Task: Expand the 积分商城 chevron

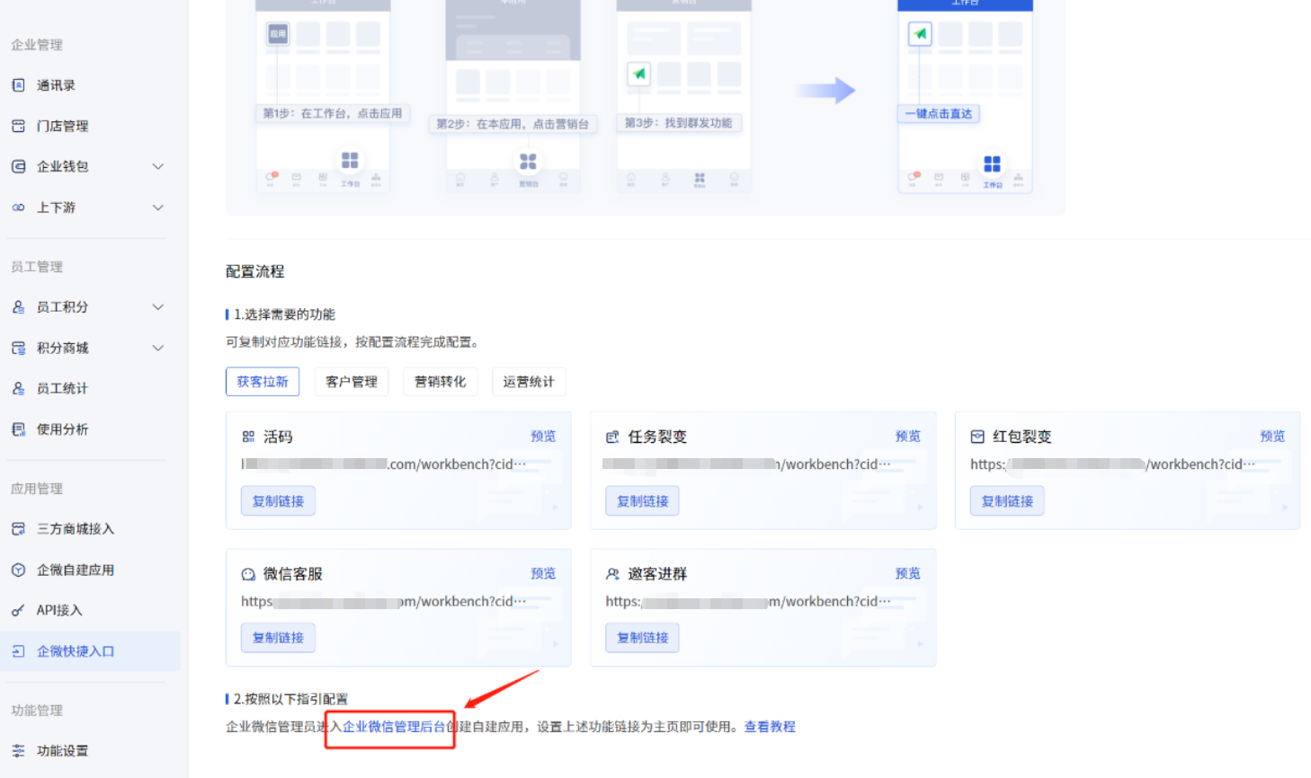Action: 158,348
